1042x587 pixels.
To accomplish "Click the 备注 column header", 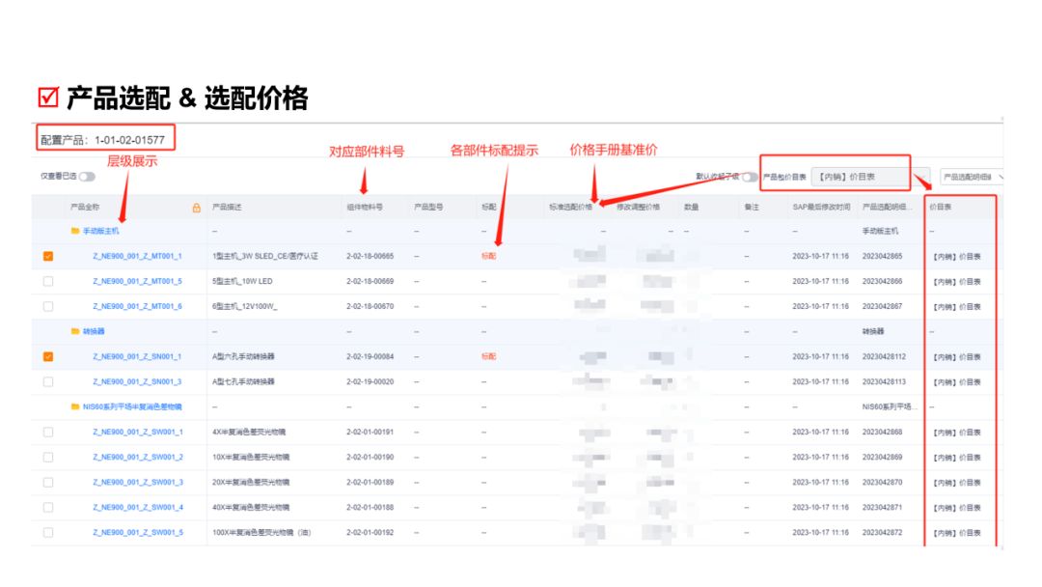I will (752, 208).
